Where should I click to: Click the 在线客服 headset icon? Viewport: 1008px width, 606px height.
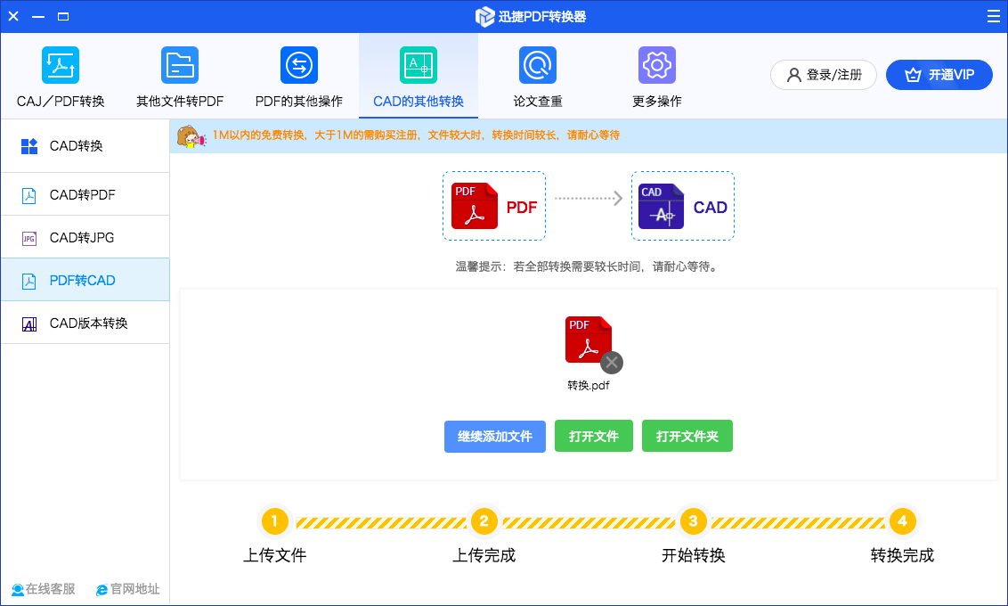[17, 589]
